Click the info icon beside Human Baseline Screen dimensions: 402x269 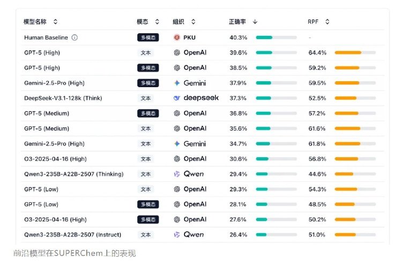75,37
